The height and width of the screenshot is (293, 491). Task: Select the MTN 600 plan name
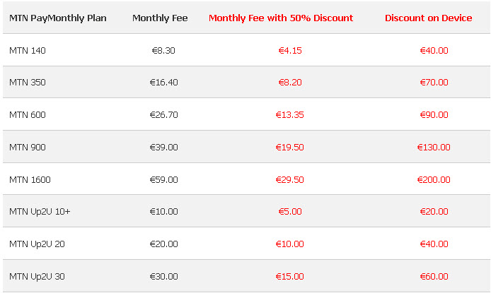tap(28, 114)
